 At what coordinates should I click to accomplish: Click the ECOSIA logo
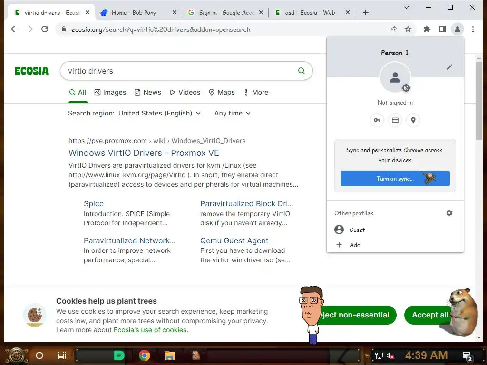pos(32,71)
